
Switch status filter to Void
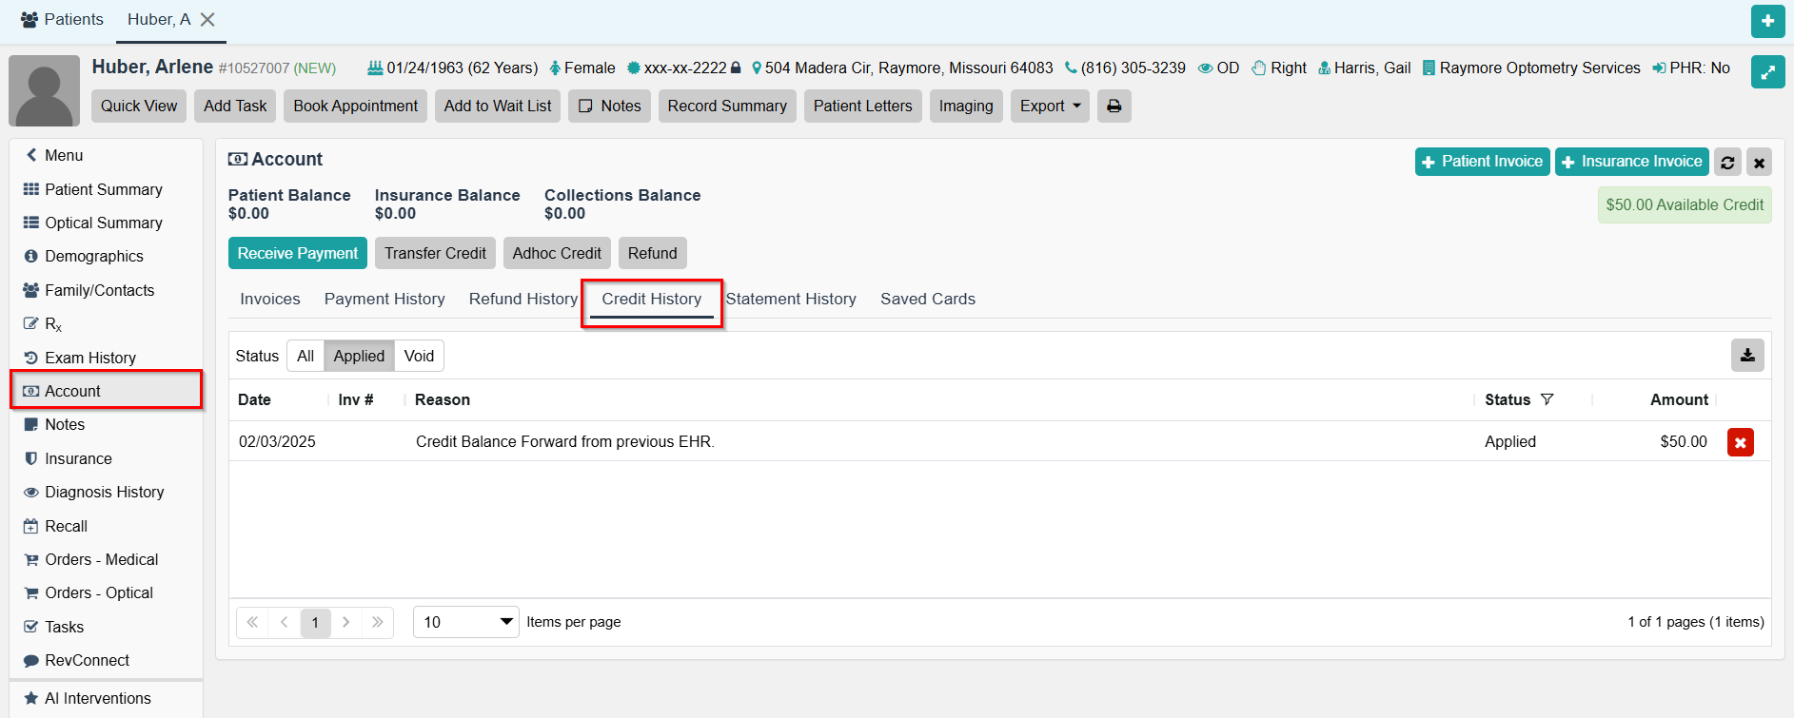(419, 356)
